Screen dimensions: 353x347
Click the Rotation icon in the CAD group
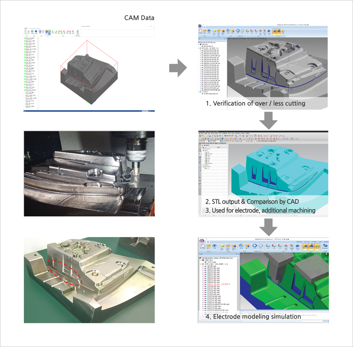click(x=325, y=246)
